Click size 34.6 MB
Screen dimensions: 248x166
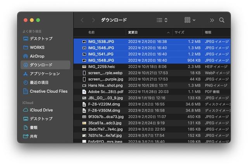tap(193, 104)
